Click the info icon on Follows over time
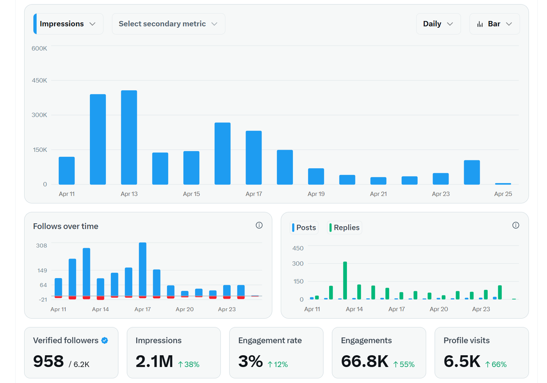Viewport: 547px width, 383px height. [x=259, y=225]
